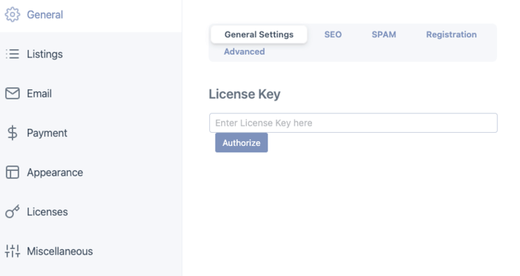The width and height of the screenshot is (520, 276).
Task: Click the Enter License Key field
Action: point(353,122)
